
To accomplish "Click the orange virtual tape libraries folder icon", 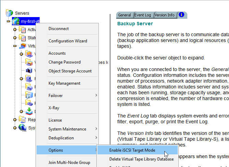I will [x=29, y=54].
